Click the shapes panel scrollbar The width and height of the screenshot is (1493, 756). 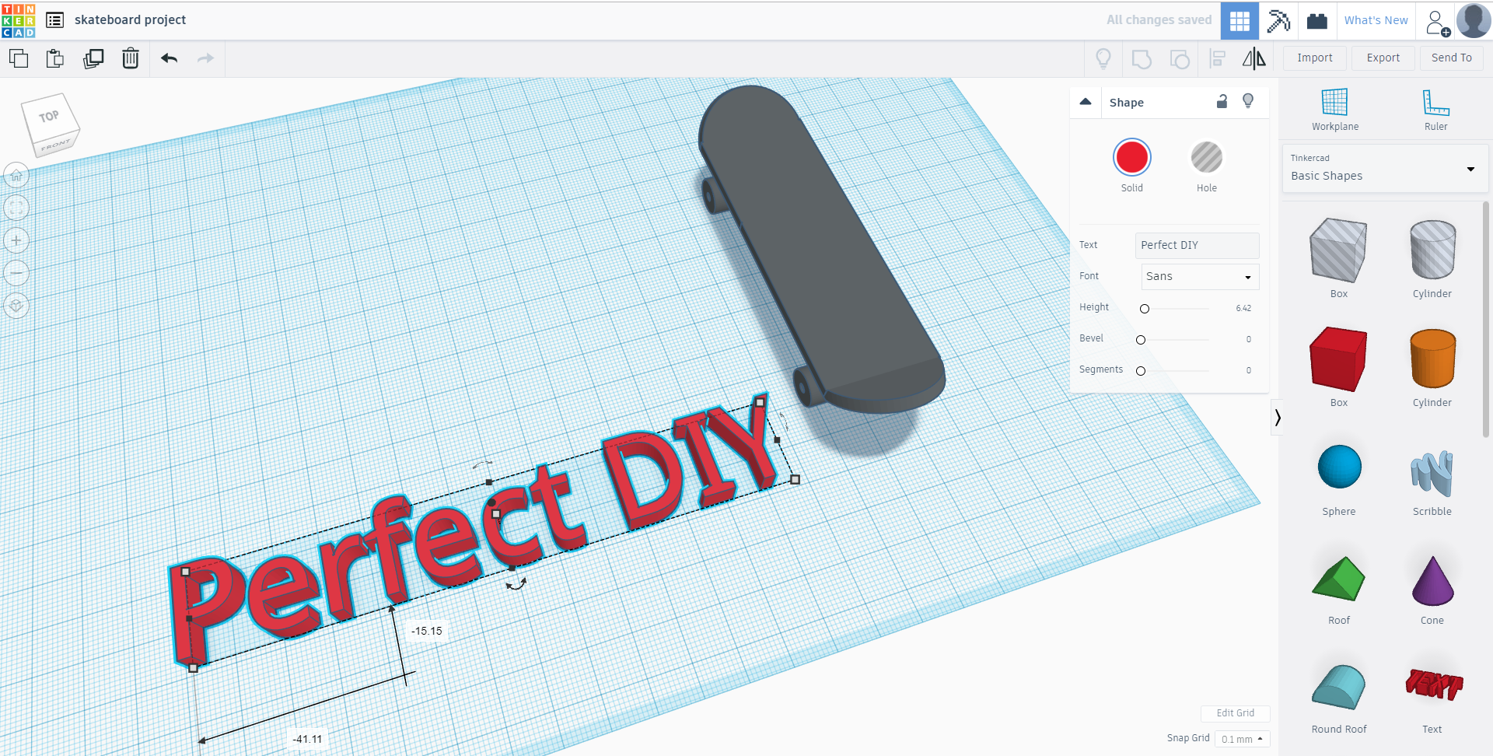(1486, 319)
